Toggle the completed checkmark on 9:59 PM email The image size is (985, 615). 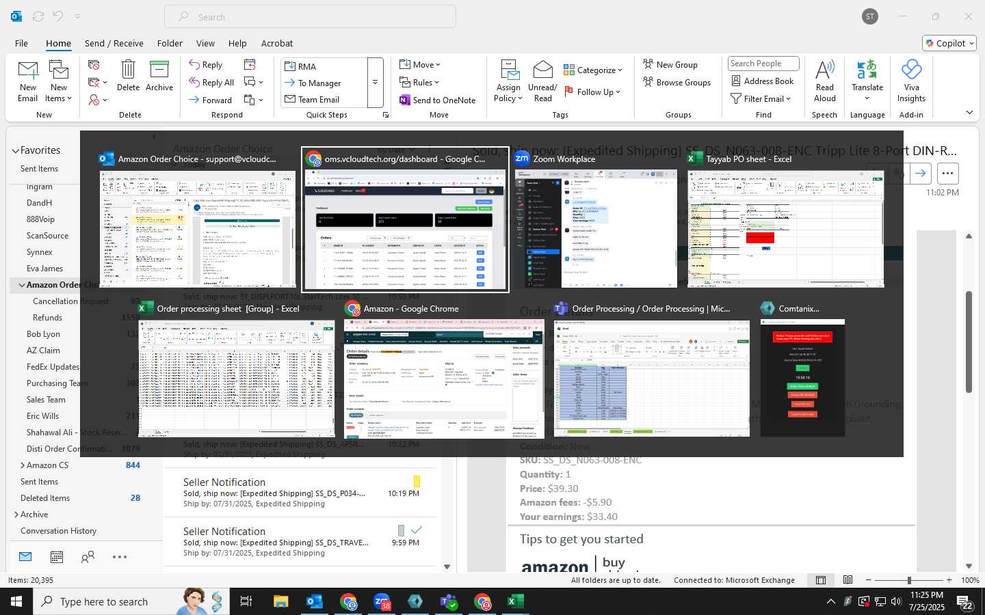417,530
